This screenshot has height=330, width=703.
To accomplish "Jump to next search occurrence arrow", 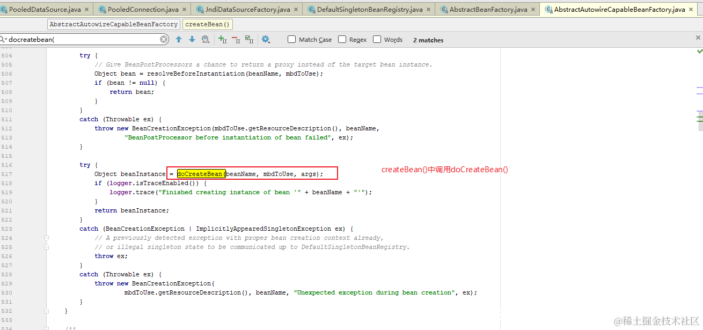I will click(192, 40).
